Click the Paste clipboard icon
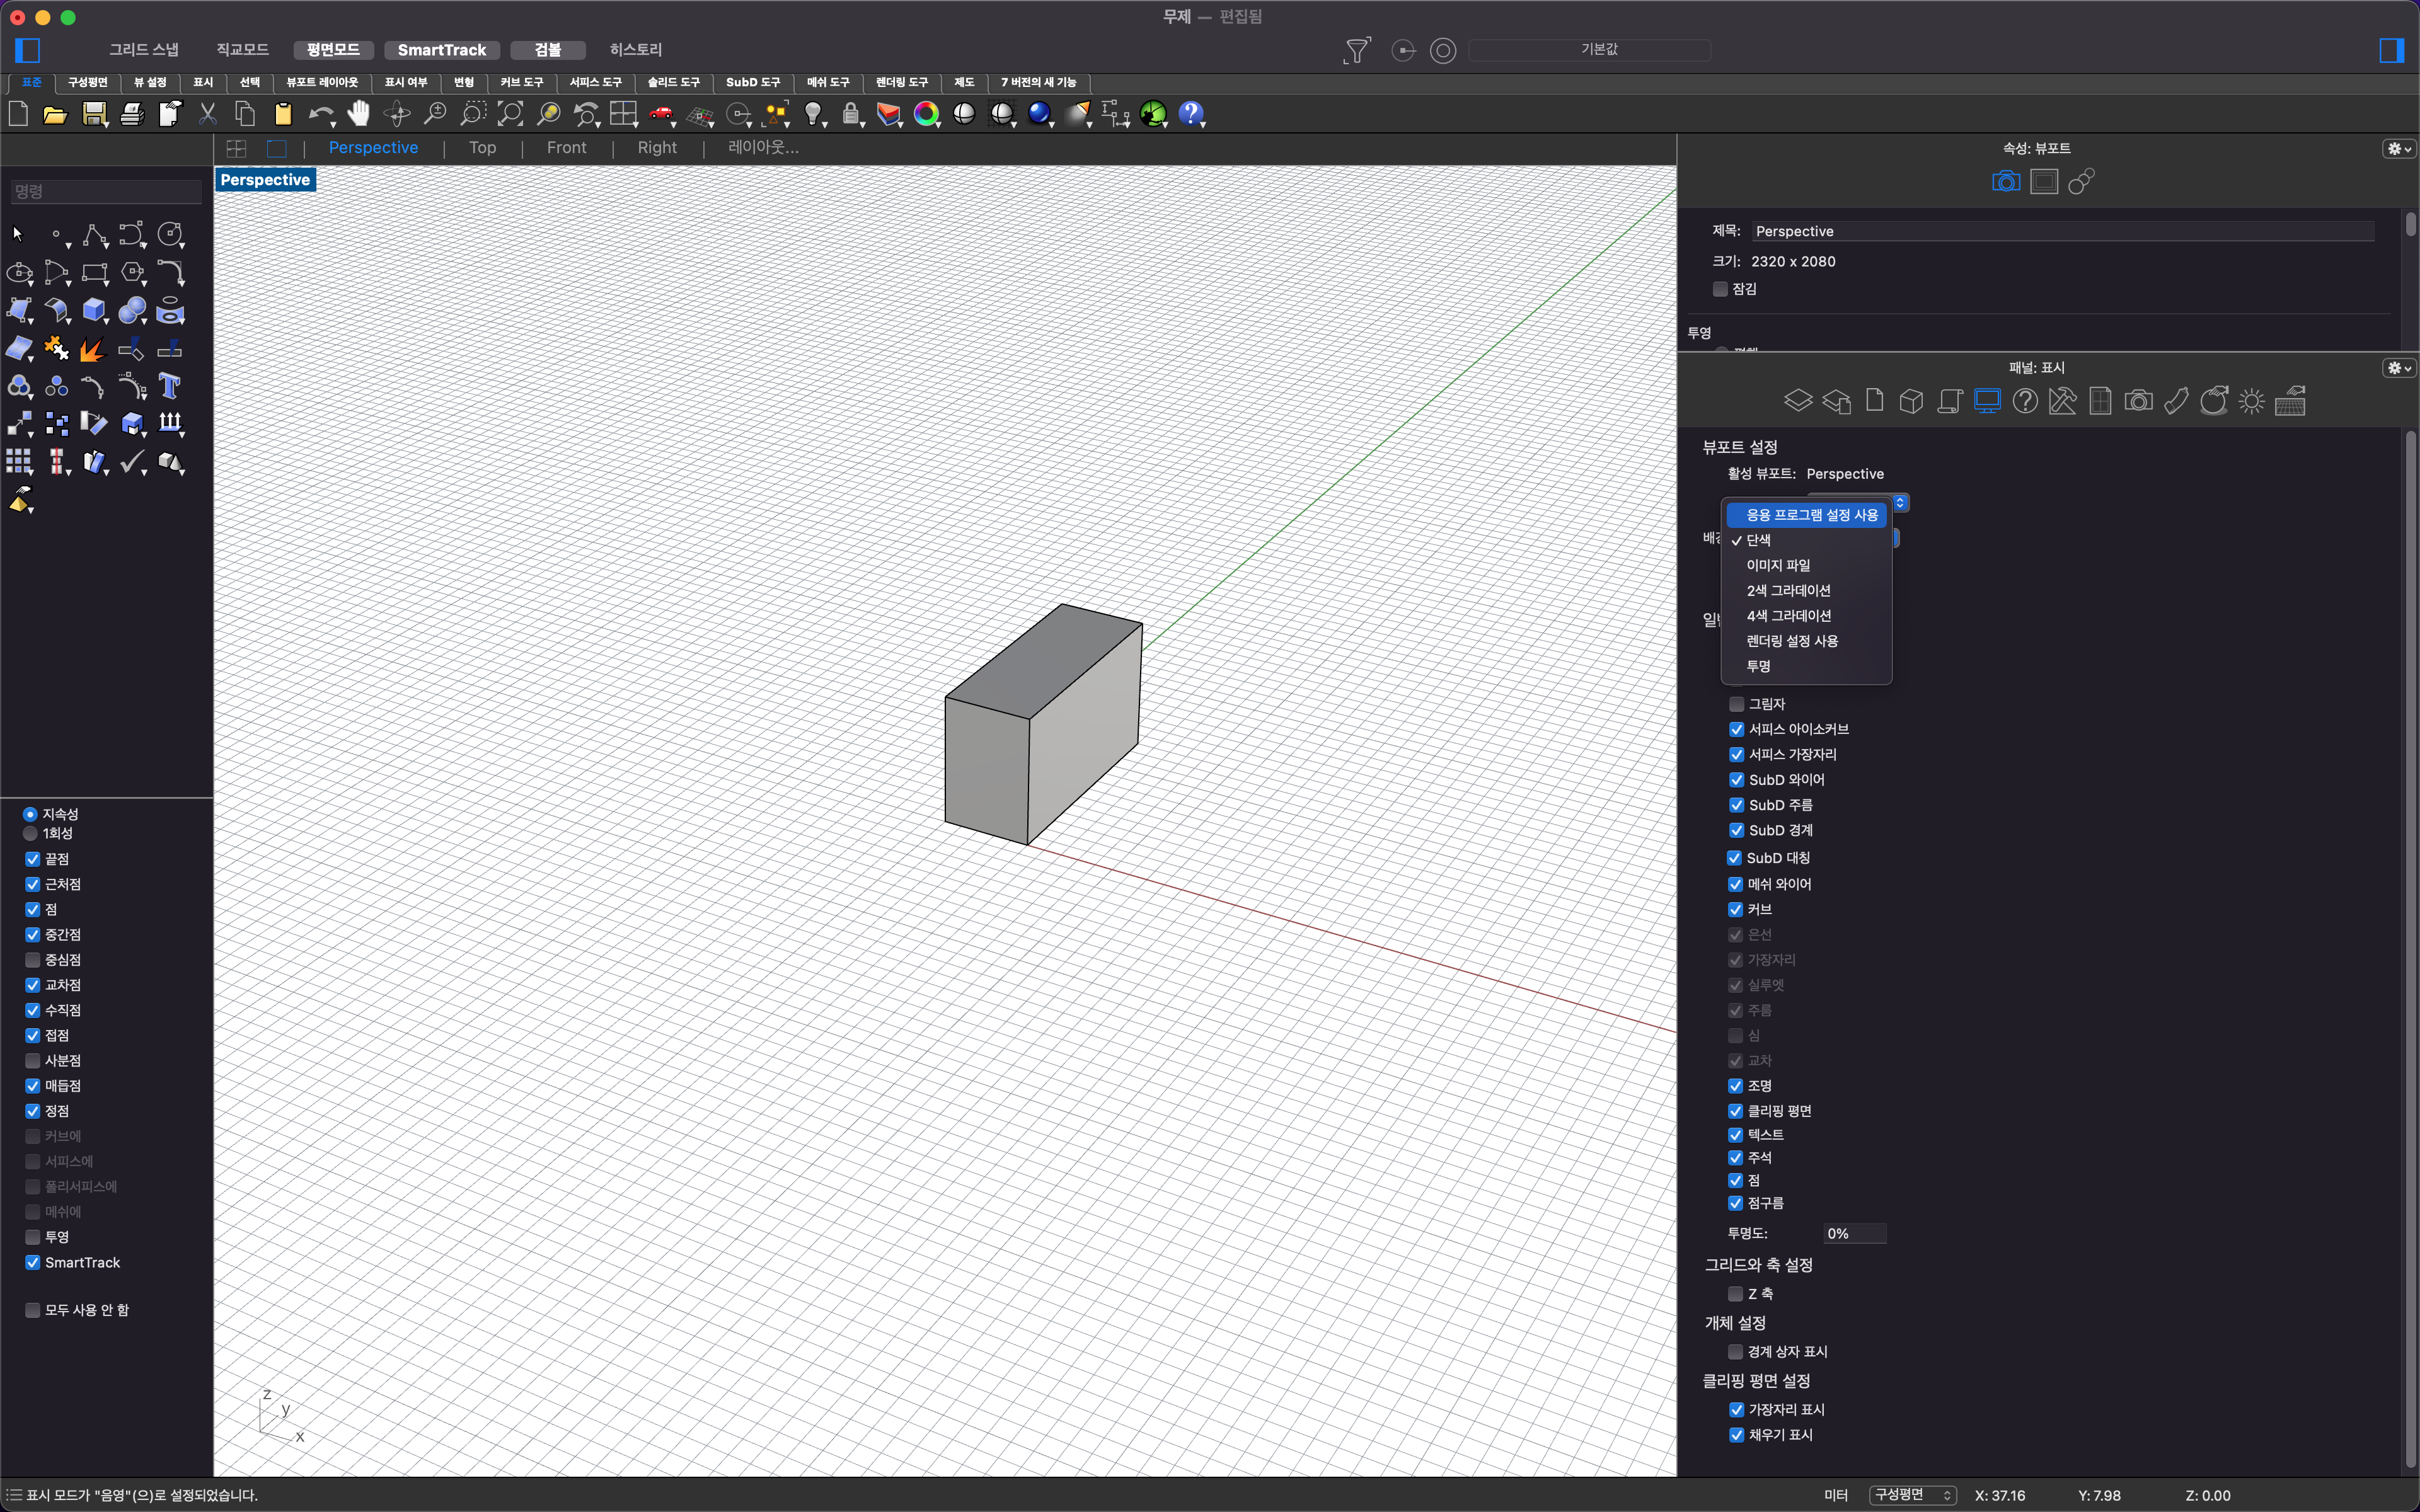 pyautogui.click(x=283, y=114)
